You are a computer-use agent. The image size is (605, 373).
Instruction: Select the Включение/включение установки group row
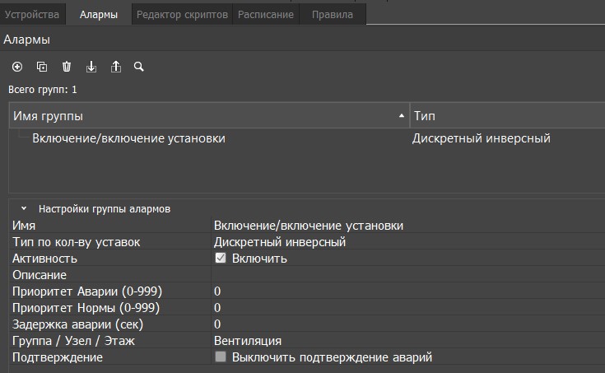(128, 138)
